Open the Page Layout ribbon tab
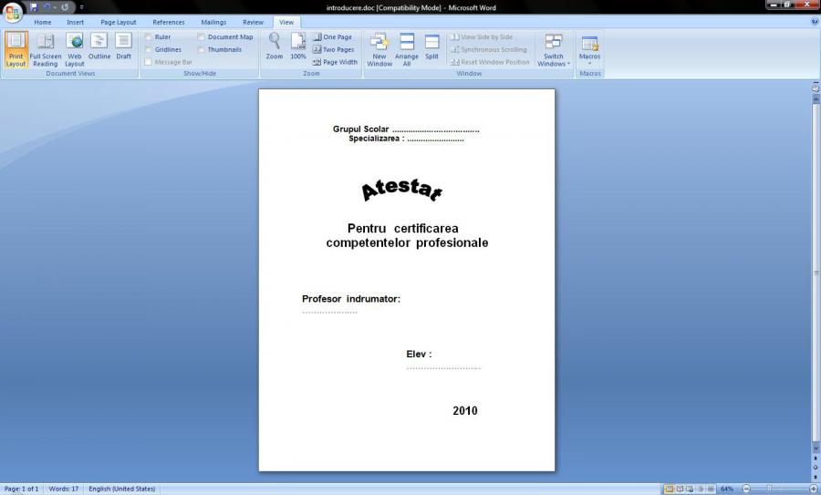Viewport: 821px width, 495px height. [x=118, y=22]
